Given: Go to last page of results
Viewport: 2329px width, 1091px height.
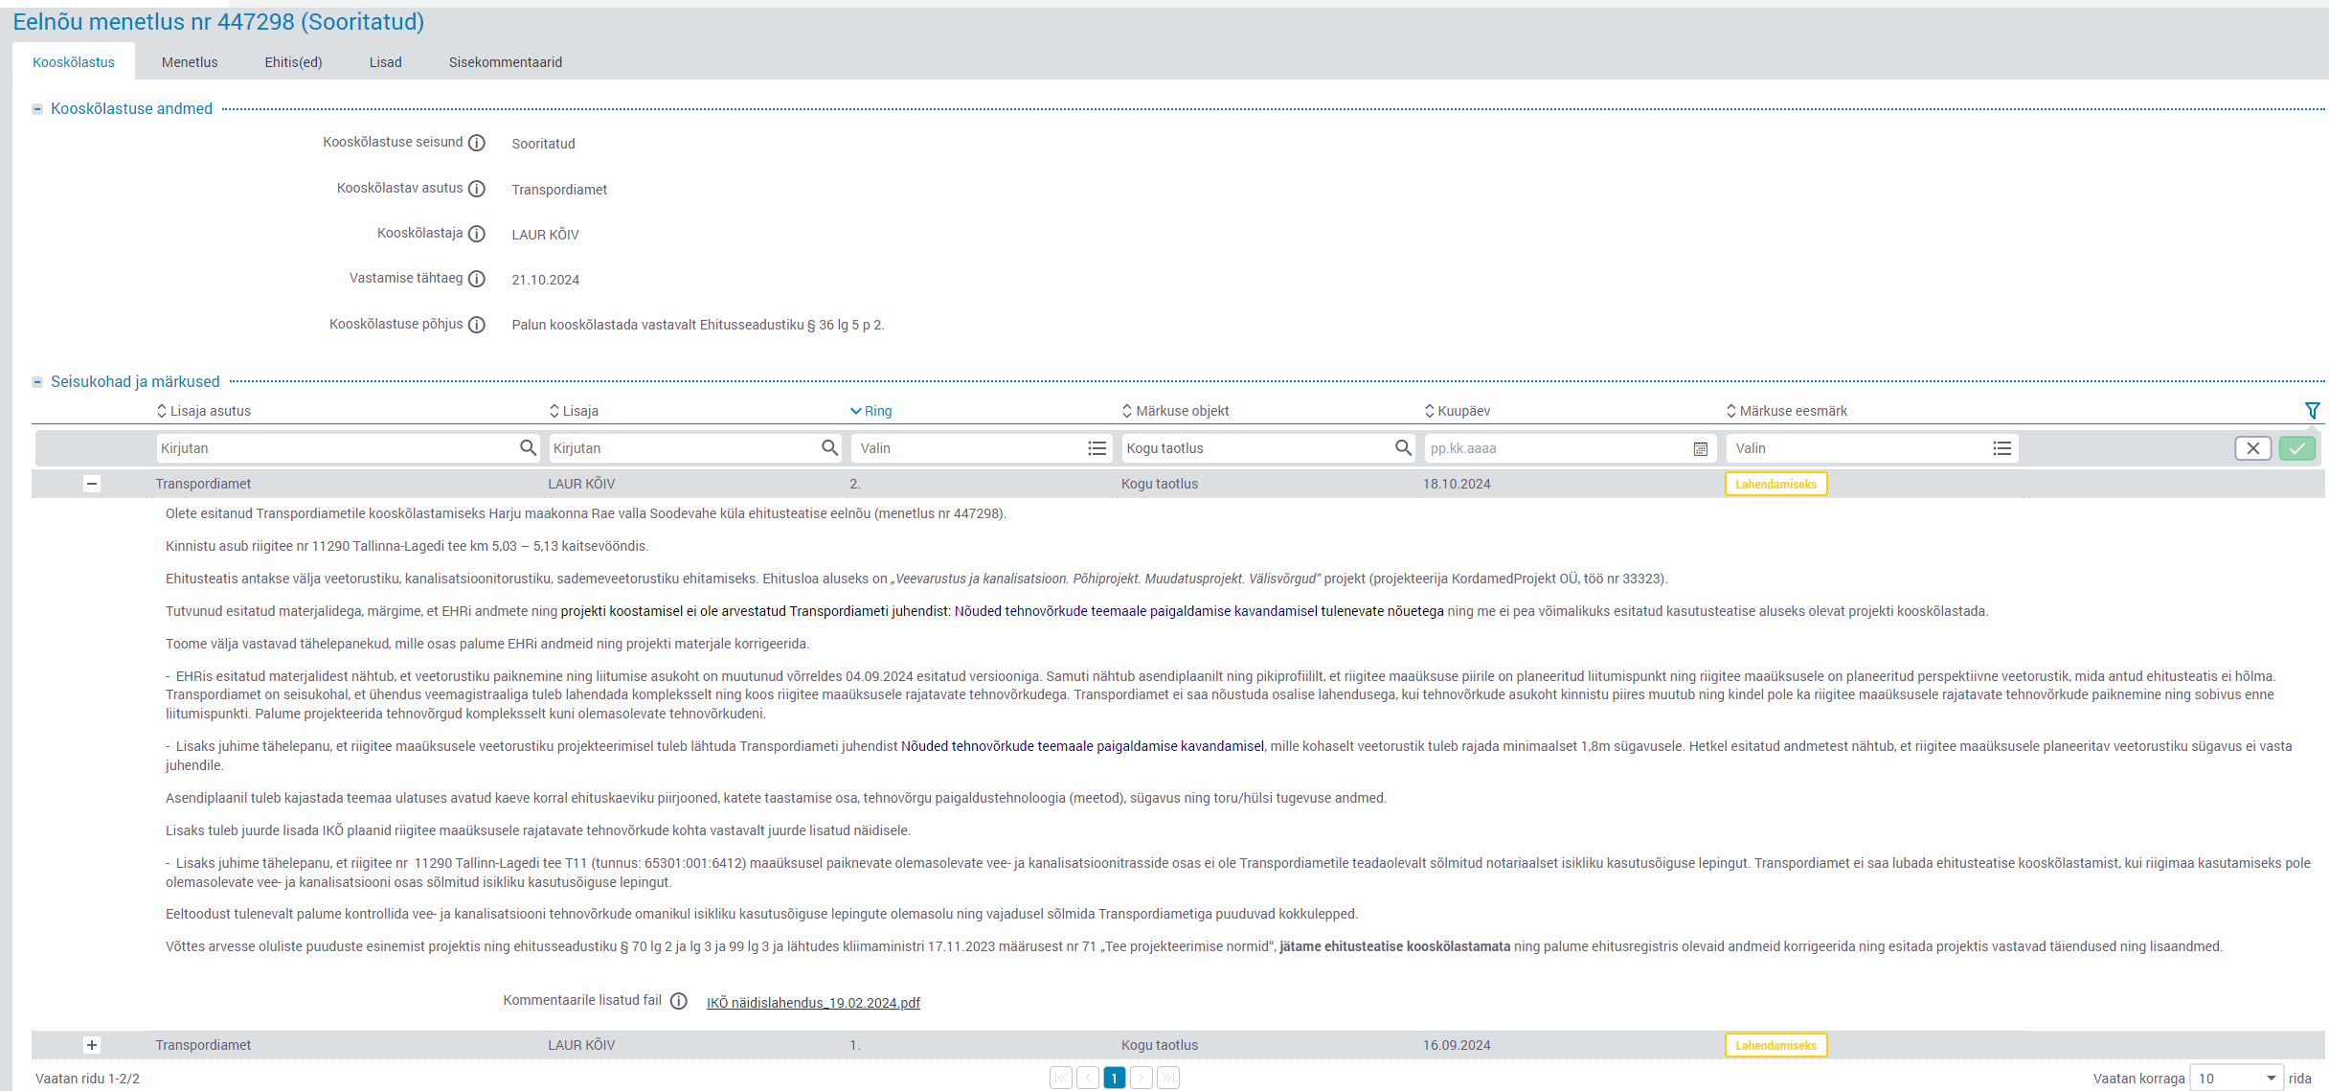Looking at the screenshot, I should tap(1168, 1078).
